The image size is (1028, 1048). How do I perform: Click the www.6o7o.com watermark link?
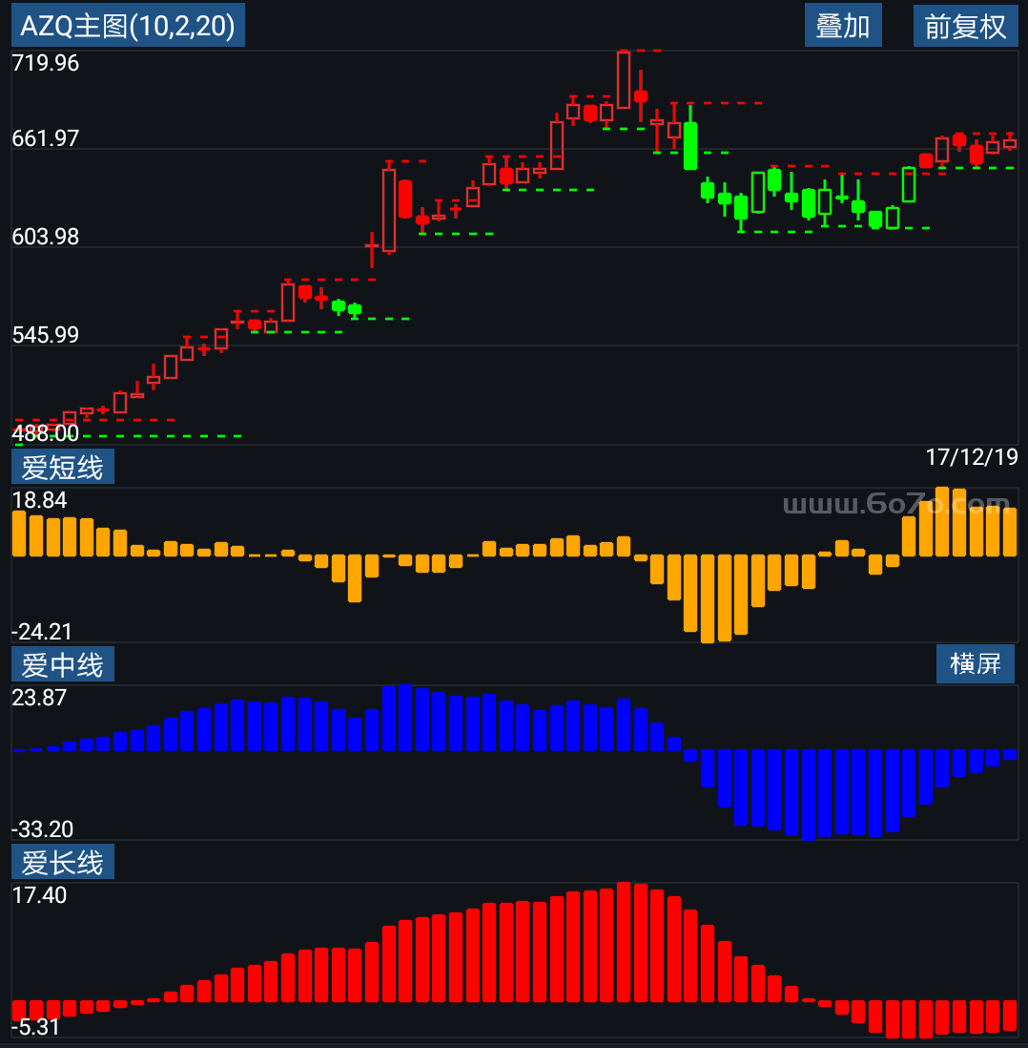click(x=895, y=503)
